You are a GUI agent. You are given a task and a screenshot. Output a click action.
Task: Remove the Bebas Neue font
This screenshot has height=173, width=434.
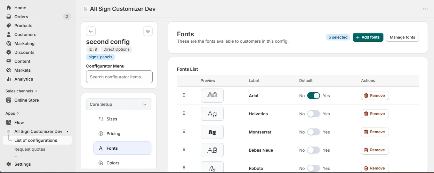point(375,150)
